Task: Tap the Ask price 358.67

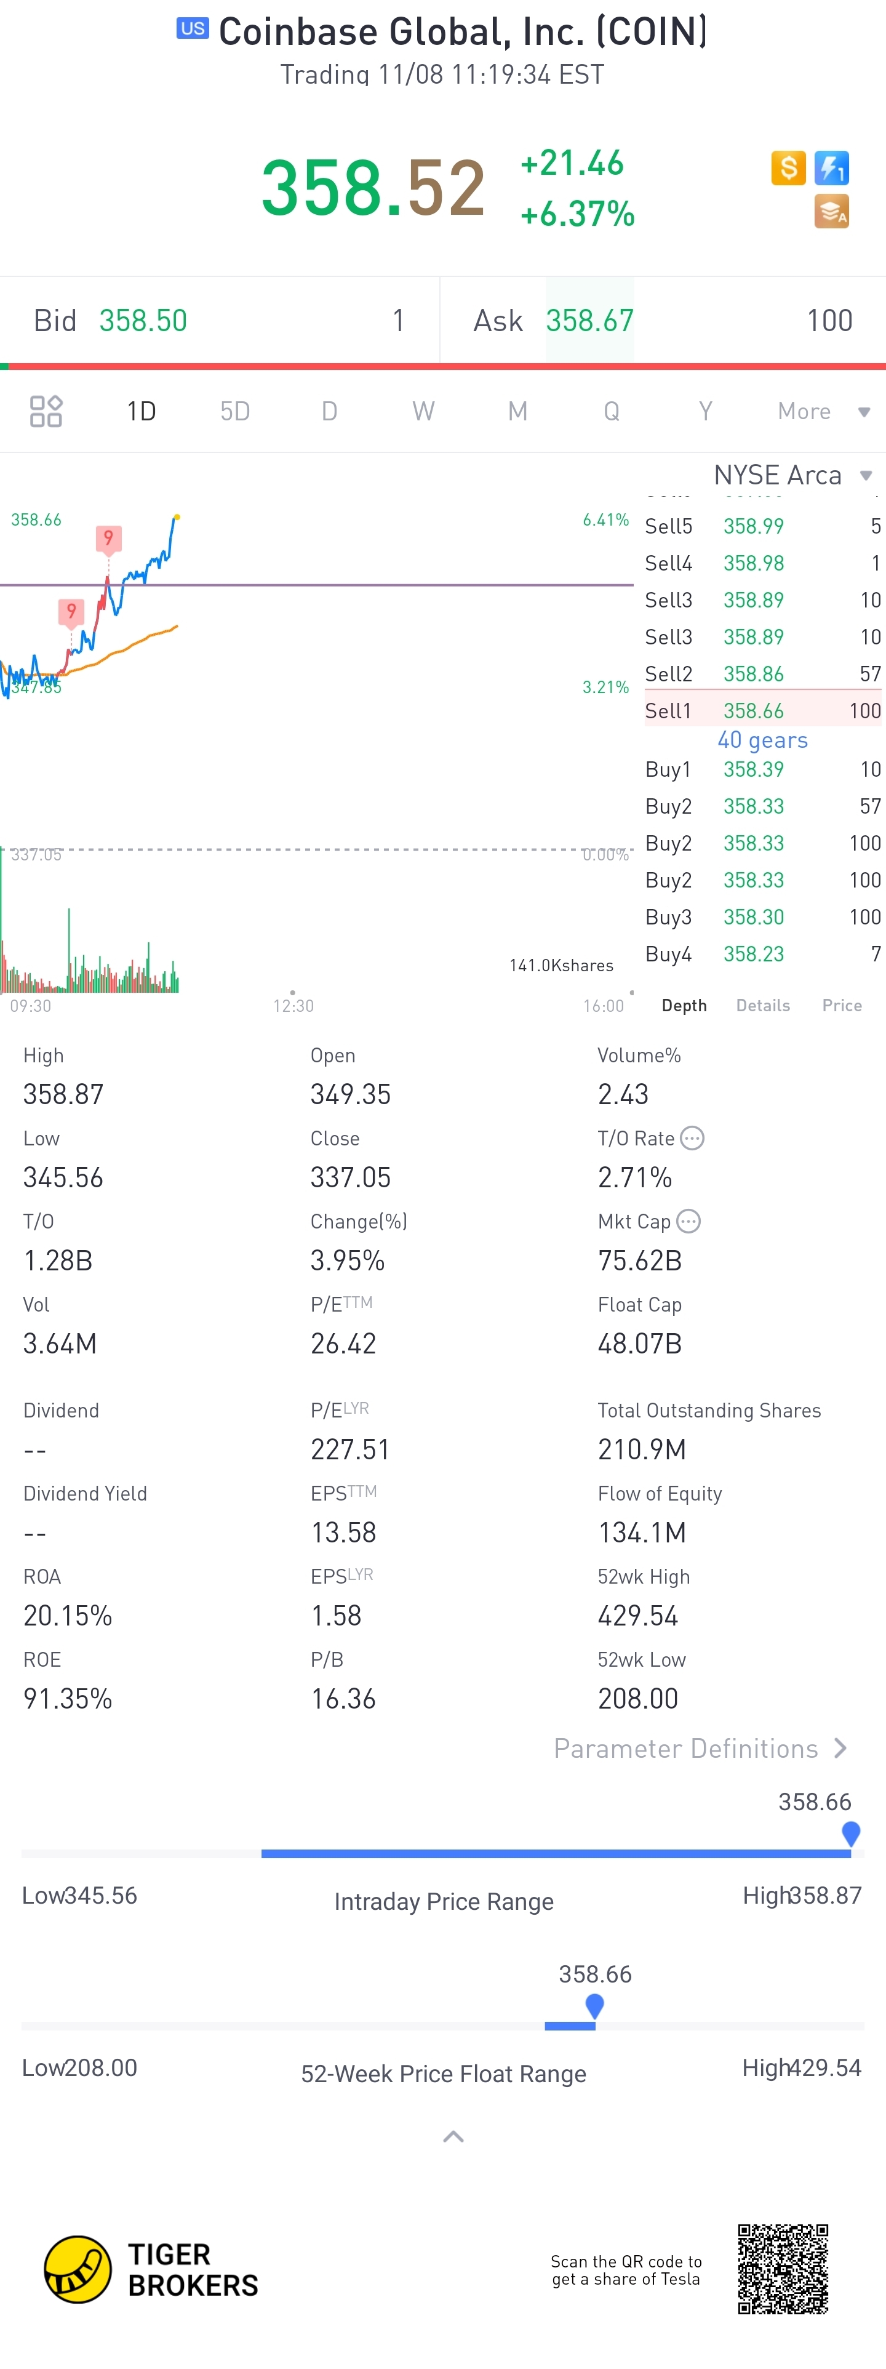Action: [590, 320]
